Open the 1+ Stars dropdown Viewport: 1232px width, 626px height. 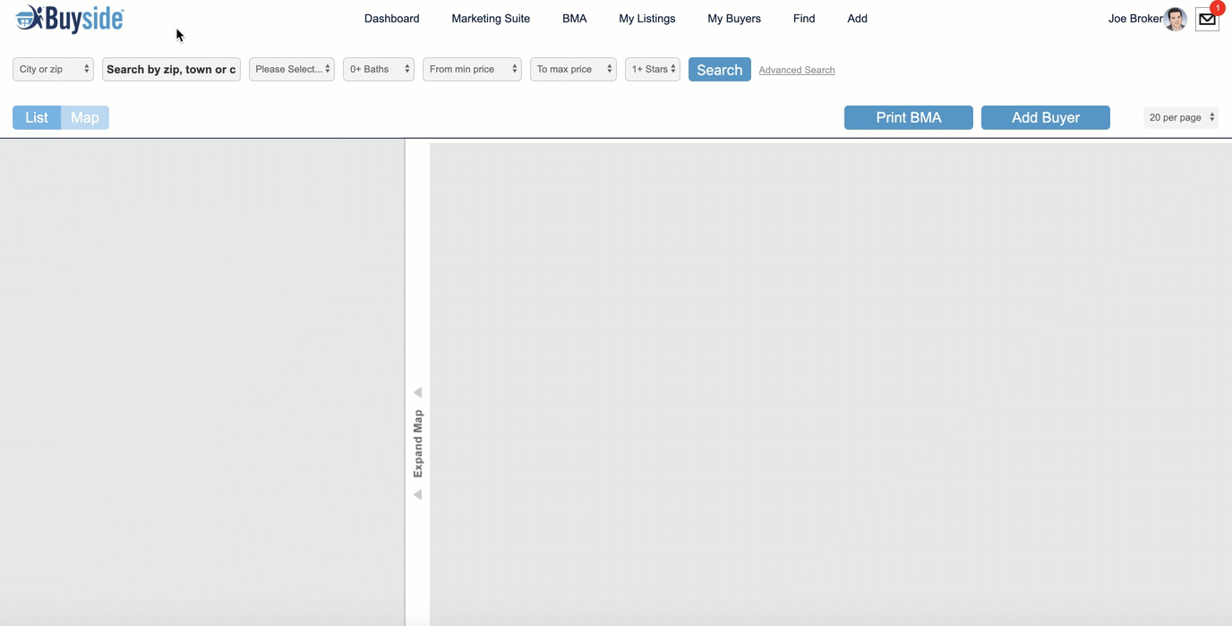[x=653, y=70]
